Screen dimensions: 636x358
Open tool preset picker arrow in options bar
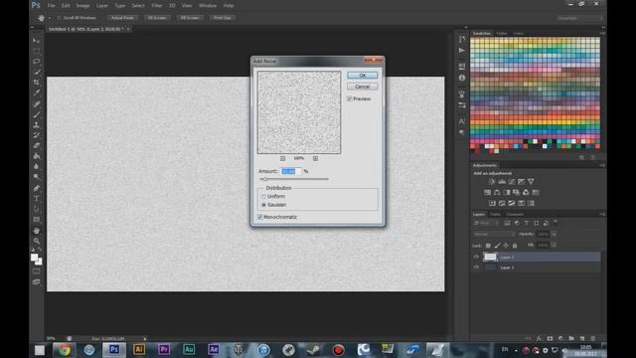tap(50, 18)
